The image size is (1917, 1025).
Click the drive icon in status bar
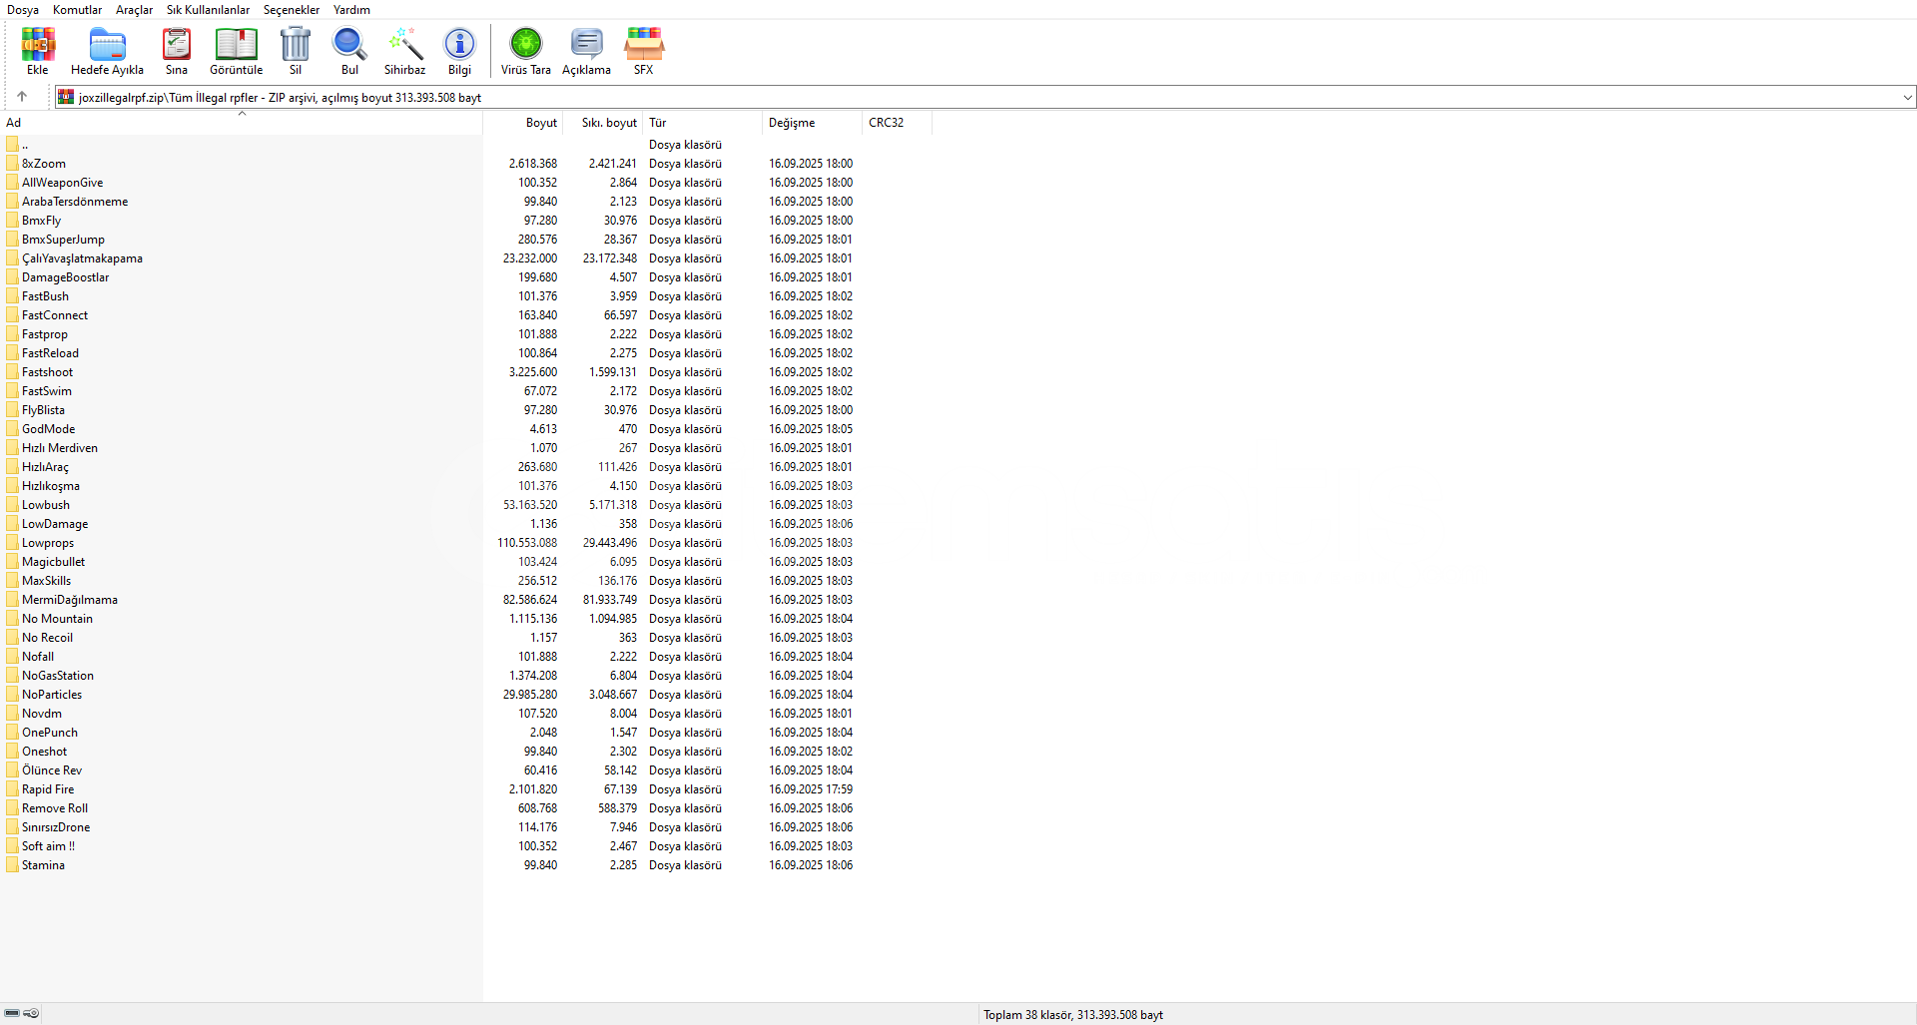[x=12, y=1013]
